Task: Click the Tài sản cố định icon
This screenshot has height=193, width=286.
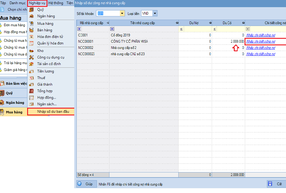Action: pos(31,64)
